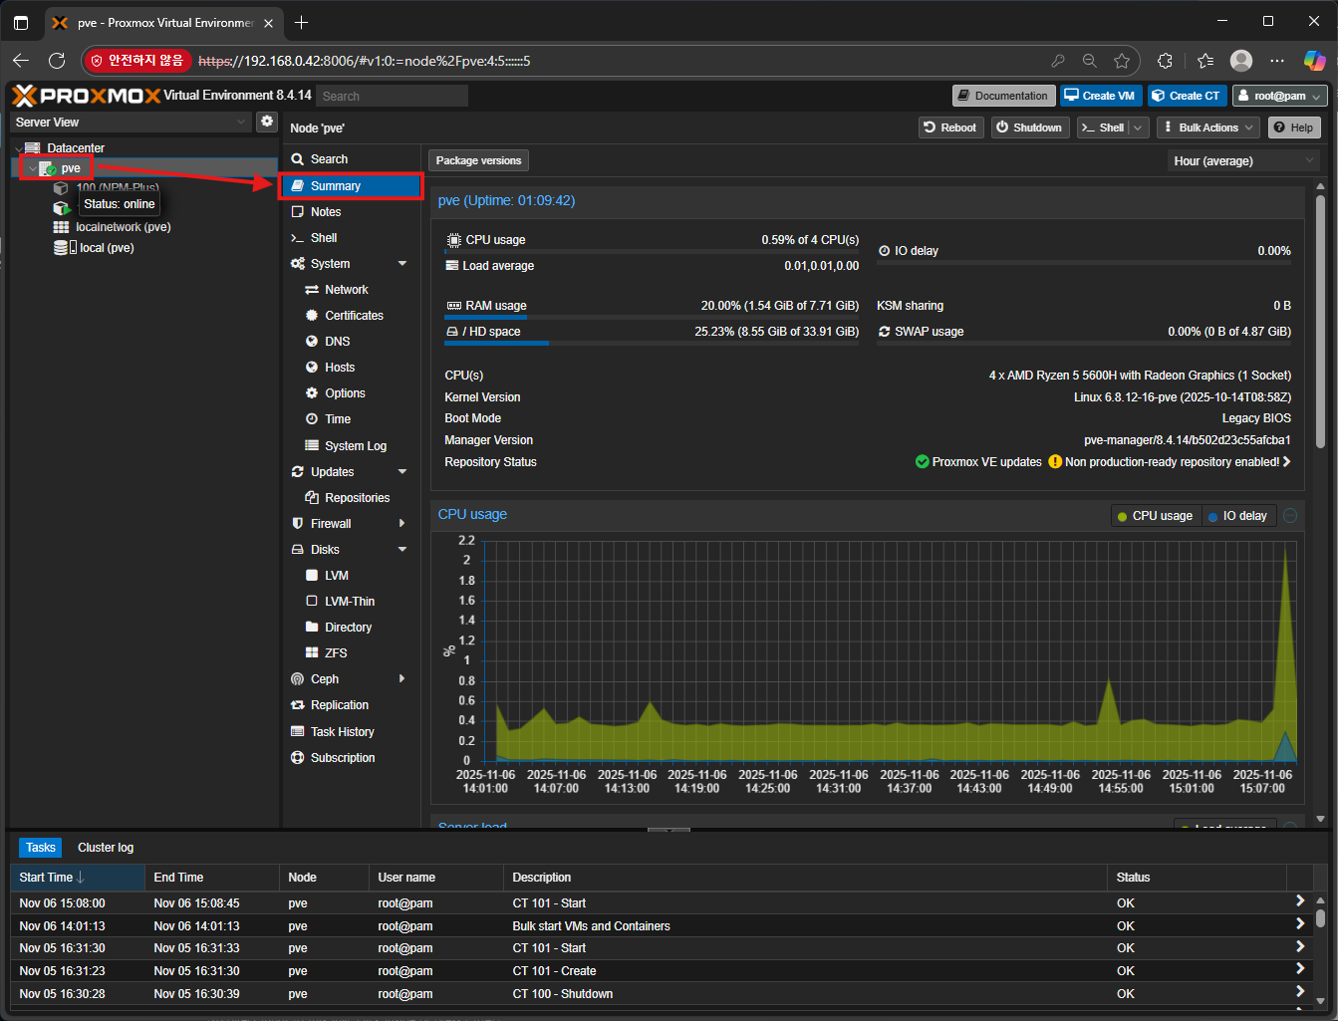This screenshot has width=1338, height=1021.
Task: Click the Task History list icon
Action: point(297,732)
